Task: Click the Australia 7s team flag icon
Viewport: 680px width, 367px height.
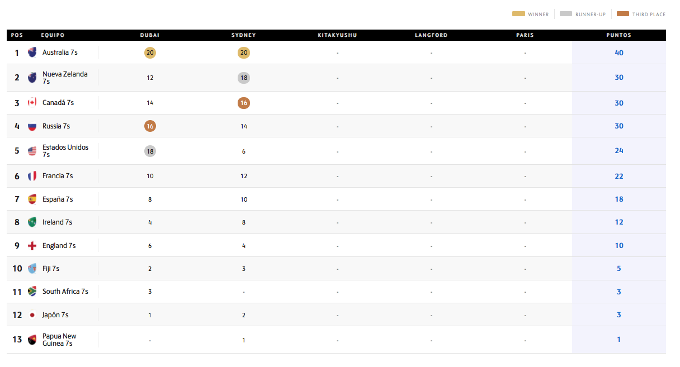Action: [32, 53]
